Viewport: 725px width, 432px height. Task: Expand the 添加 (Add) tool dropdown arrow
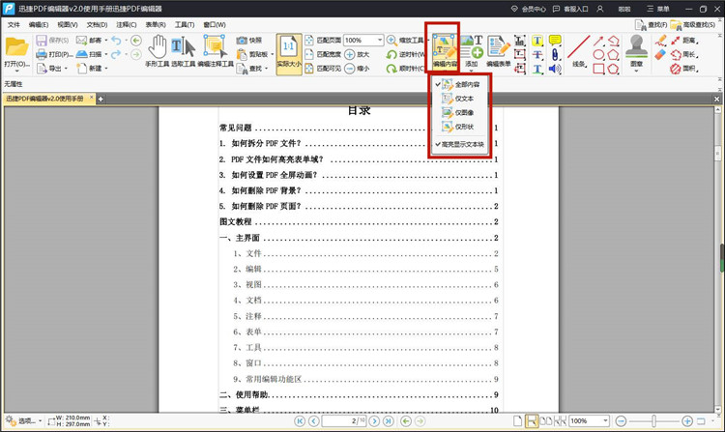tap(471, 72)
